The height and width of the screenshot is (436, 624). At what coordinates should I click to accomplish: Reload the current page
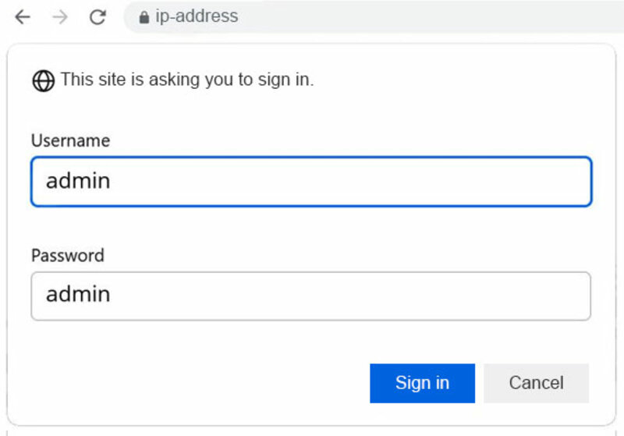click(97, 16)
